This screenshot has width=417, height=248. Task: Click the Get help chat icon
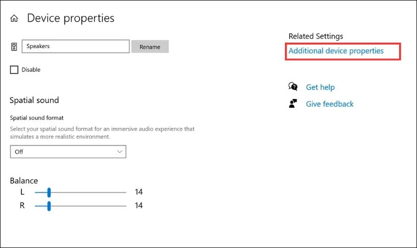tap(293, 87)
